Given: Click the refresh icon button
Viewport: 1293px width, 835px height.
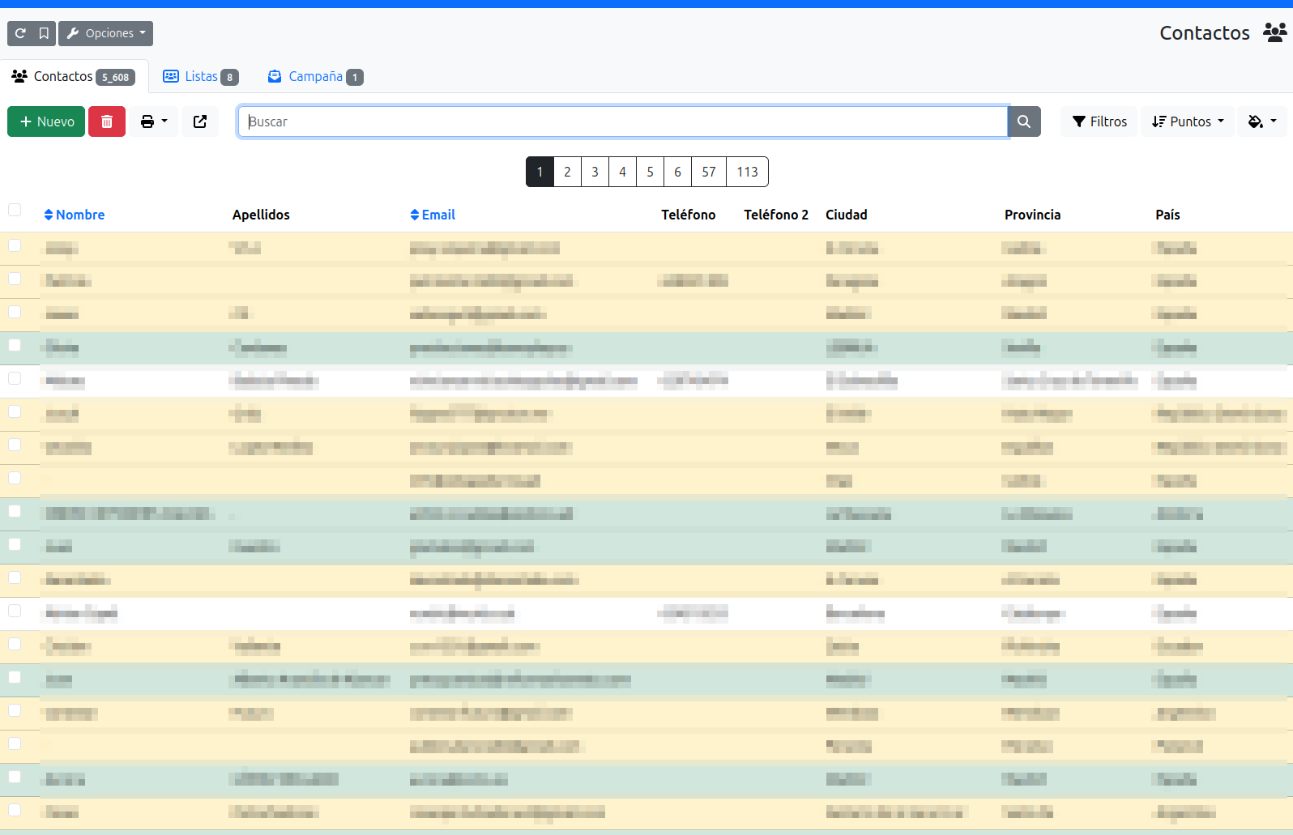Looking at the screenshot, I should pos(20,33).
